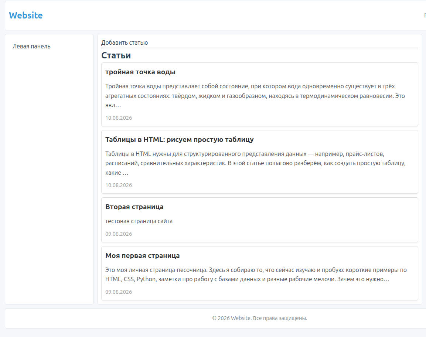426x337 pixels.
Task: Click the Моя первая страница excerpt text
Action: click(256, 275)
